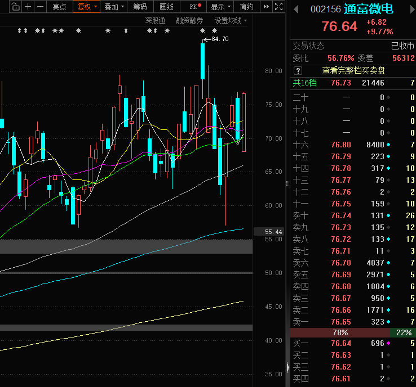Click stock code 002156

(326, 10)
